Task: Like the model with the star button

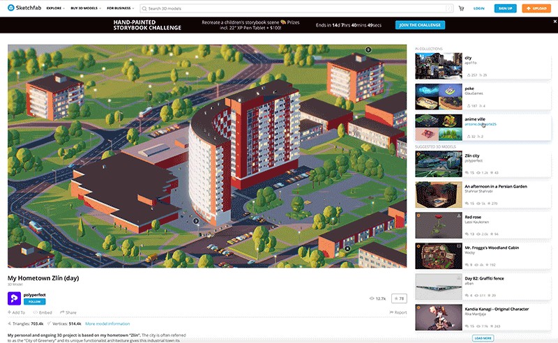Action: tap(399, 298)
